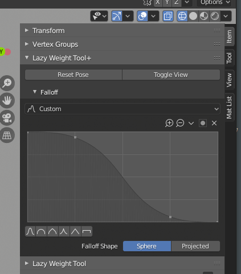Screen dimensions: 241x274
Task: Apply the Smooth curve preset
Action: [x=30, y=231]
